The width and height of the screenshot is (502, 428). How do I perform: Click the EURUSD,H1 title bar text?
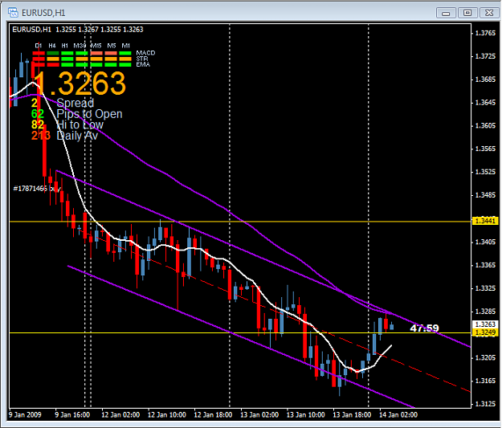tap(43, 13)
